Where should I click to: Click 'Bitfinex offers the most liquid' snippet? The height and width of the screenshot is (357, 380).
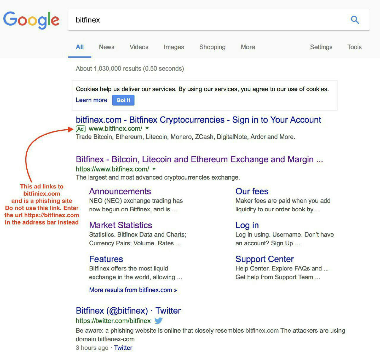click(135, 273)
